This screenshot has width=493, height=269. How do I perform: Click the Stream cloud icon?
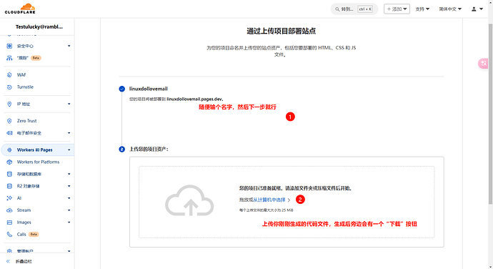(9, 210)
